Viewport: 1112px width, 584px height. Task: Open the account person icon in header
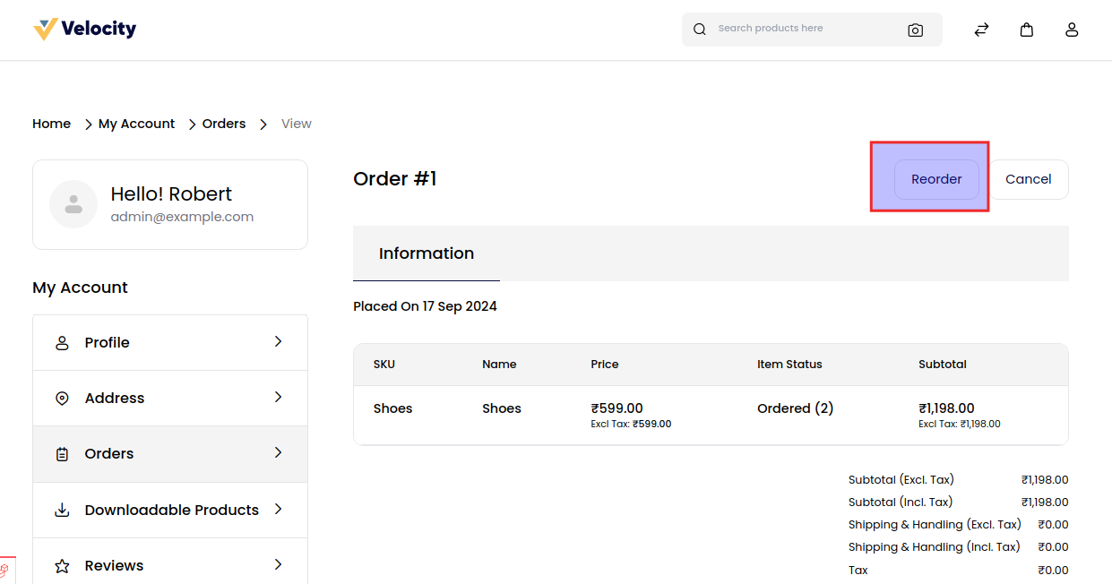coord(1072,29)
